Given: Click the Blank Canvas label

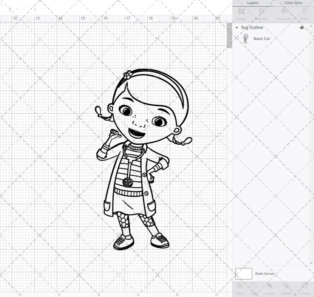Looking at the screenshot, I should [264, 273].
